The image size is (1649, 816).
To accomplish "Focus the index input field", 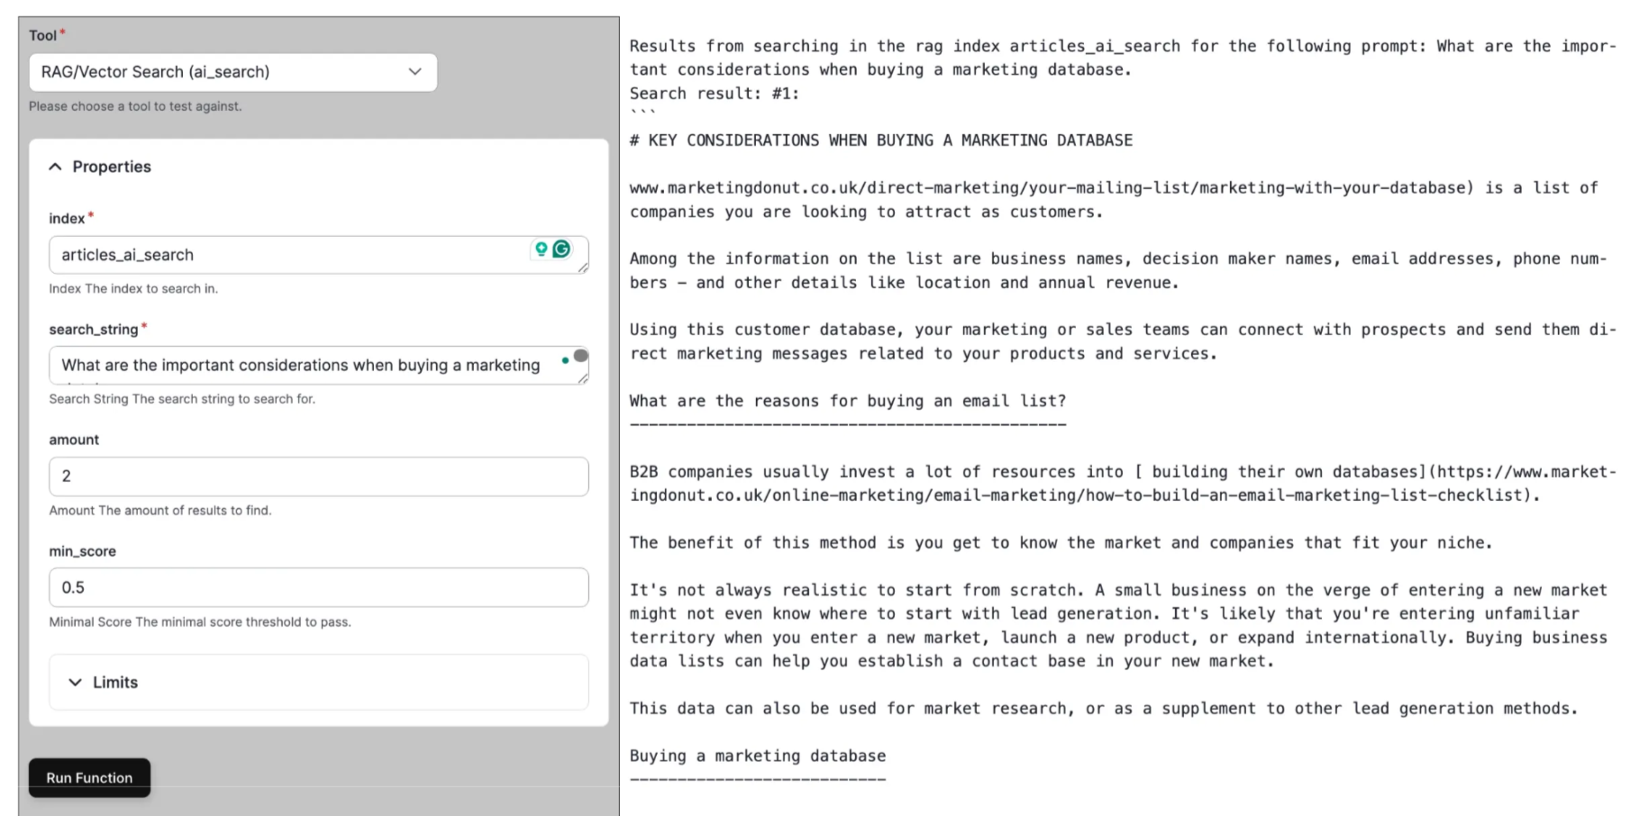I will (270, 254).
